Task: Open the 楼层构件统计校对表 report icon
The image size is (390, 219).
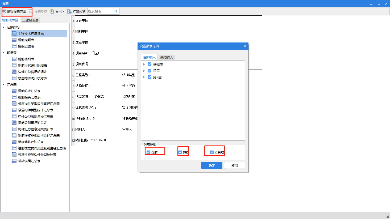Action: 14,78
